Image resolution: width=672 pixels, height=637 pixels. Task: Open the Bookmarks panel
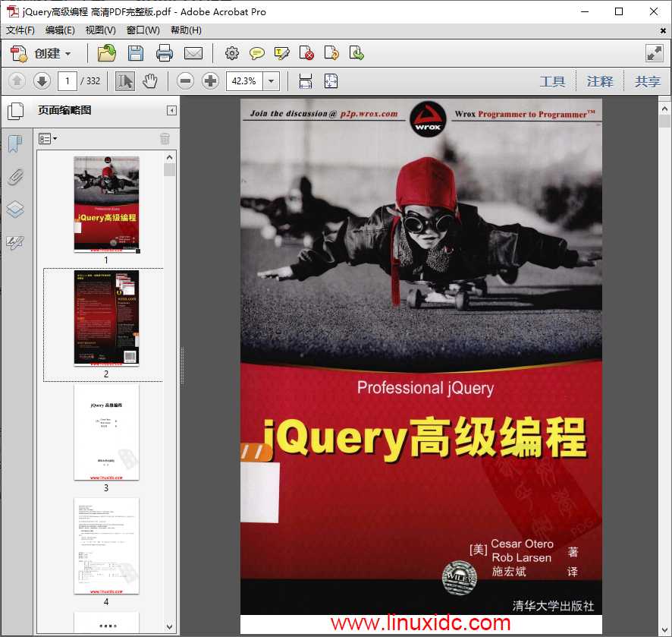[15, 141]
